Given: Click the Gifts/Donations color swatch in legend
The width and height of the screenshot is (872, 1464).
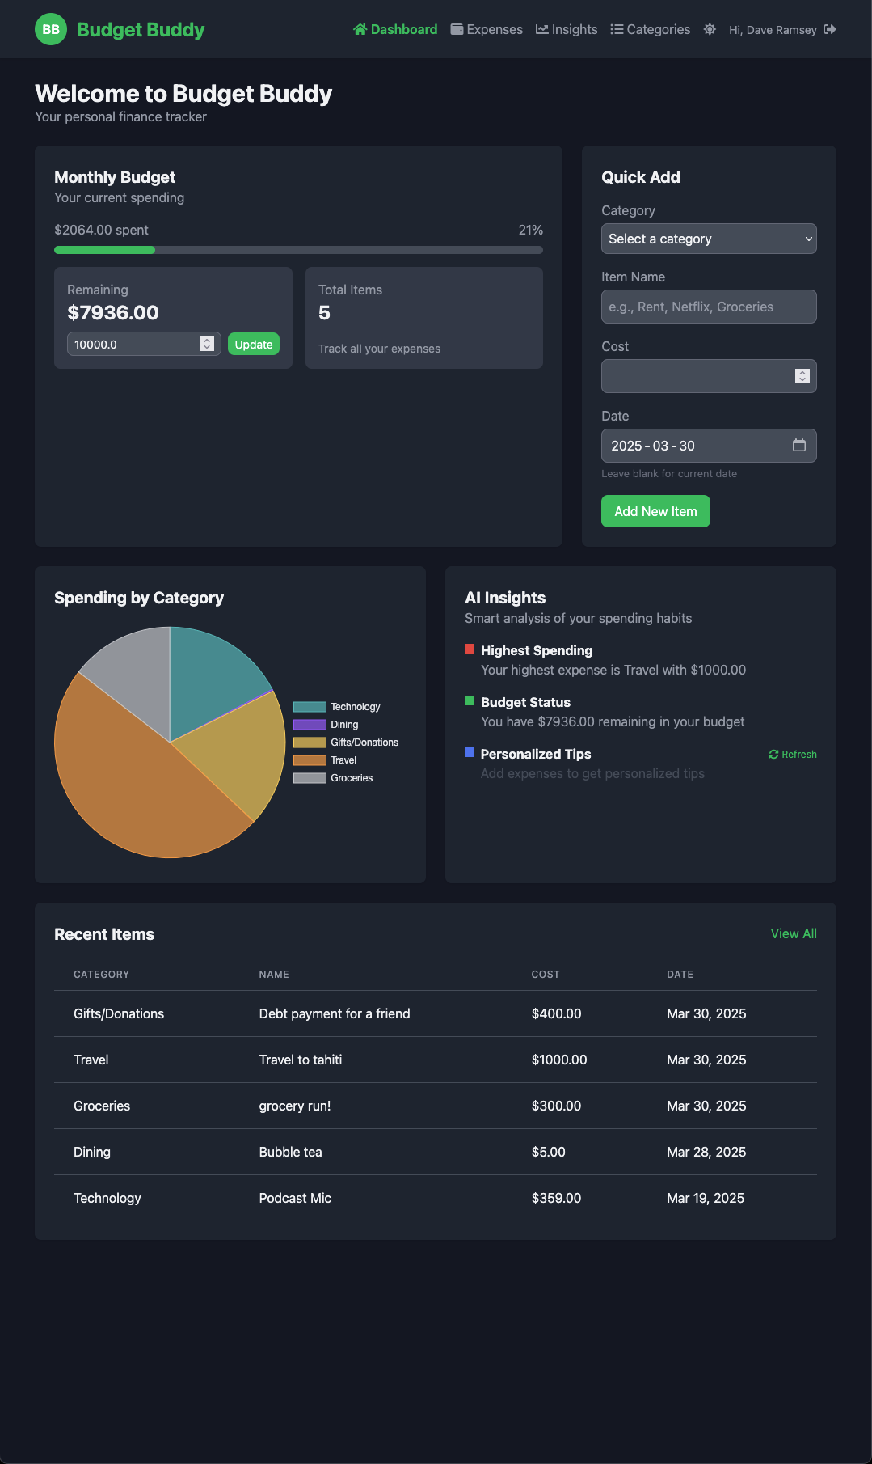Looking at the screenshot, I should pos(310,743).
